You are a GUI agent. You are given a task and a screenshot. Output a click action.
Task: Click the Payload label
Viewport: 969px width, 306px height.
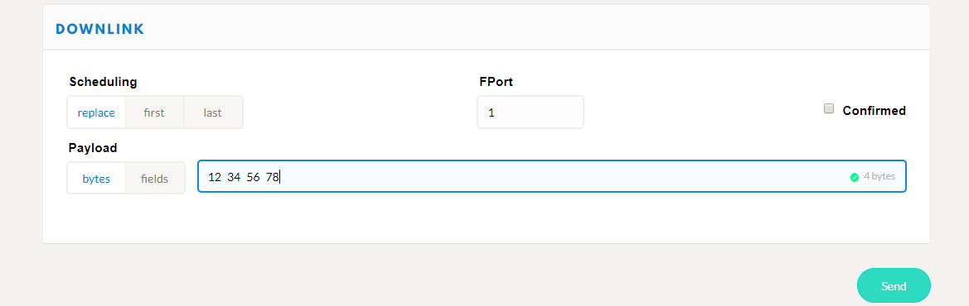93,148
